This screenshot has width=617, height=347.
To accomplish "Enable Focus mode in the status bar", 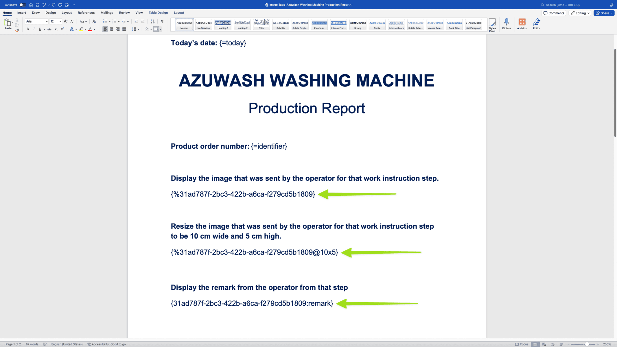I will [x=522, y=344].
